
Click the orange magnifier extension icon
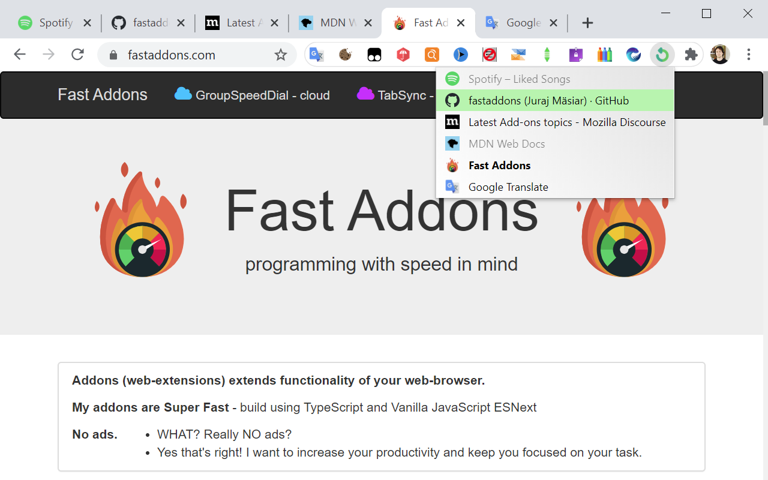432,55
